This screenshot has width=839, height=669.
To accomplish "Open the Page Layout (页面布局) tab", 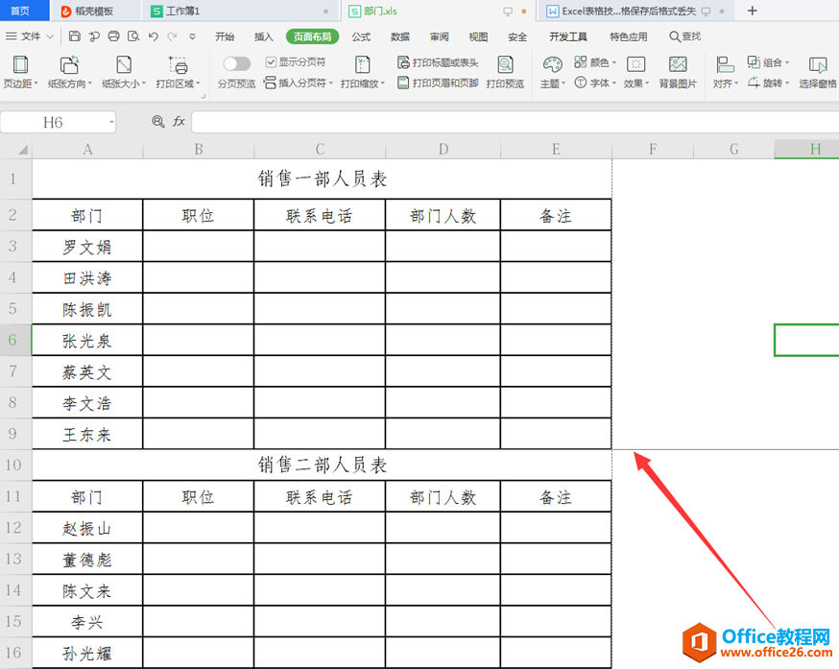I will pyautogui.click(x=313, y=36).
